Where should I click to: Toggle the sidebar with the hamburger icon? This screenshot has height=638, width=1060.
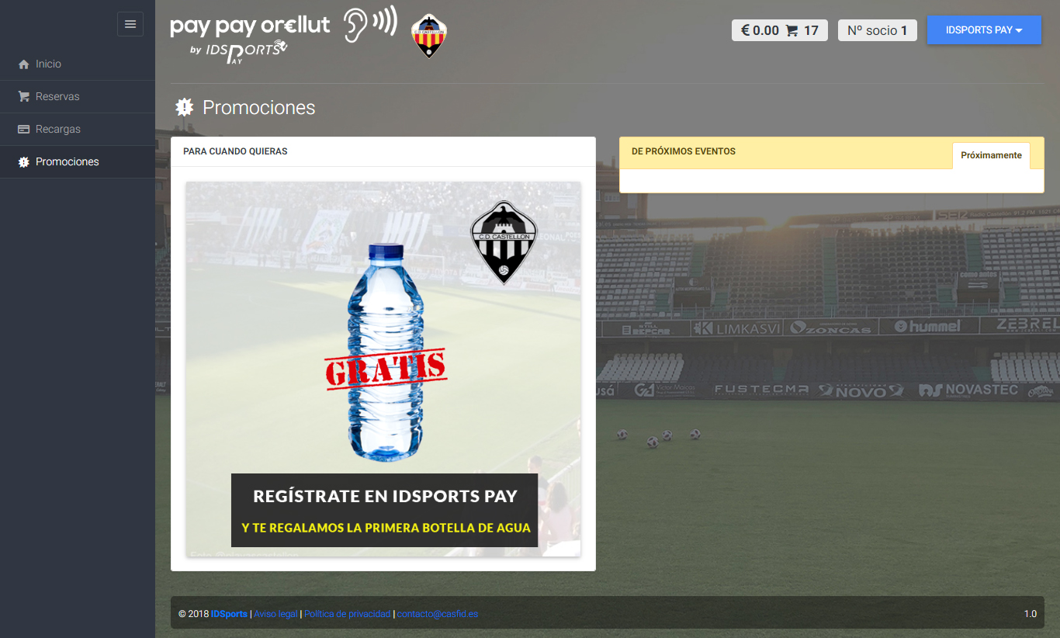click(x=130, y=24)
